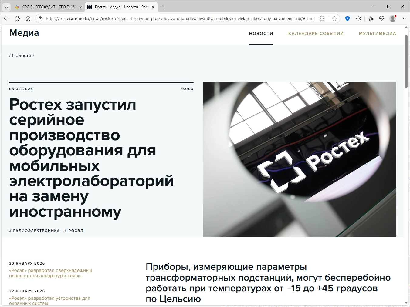410x307 pixels.
Task: Click the 30 ЯНВАРЯ 2026 date
Action: coord(27,263)
